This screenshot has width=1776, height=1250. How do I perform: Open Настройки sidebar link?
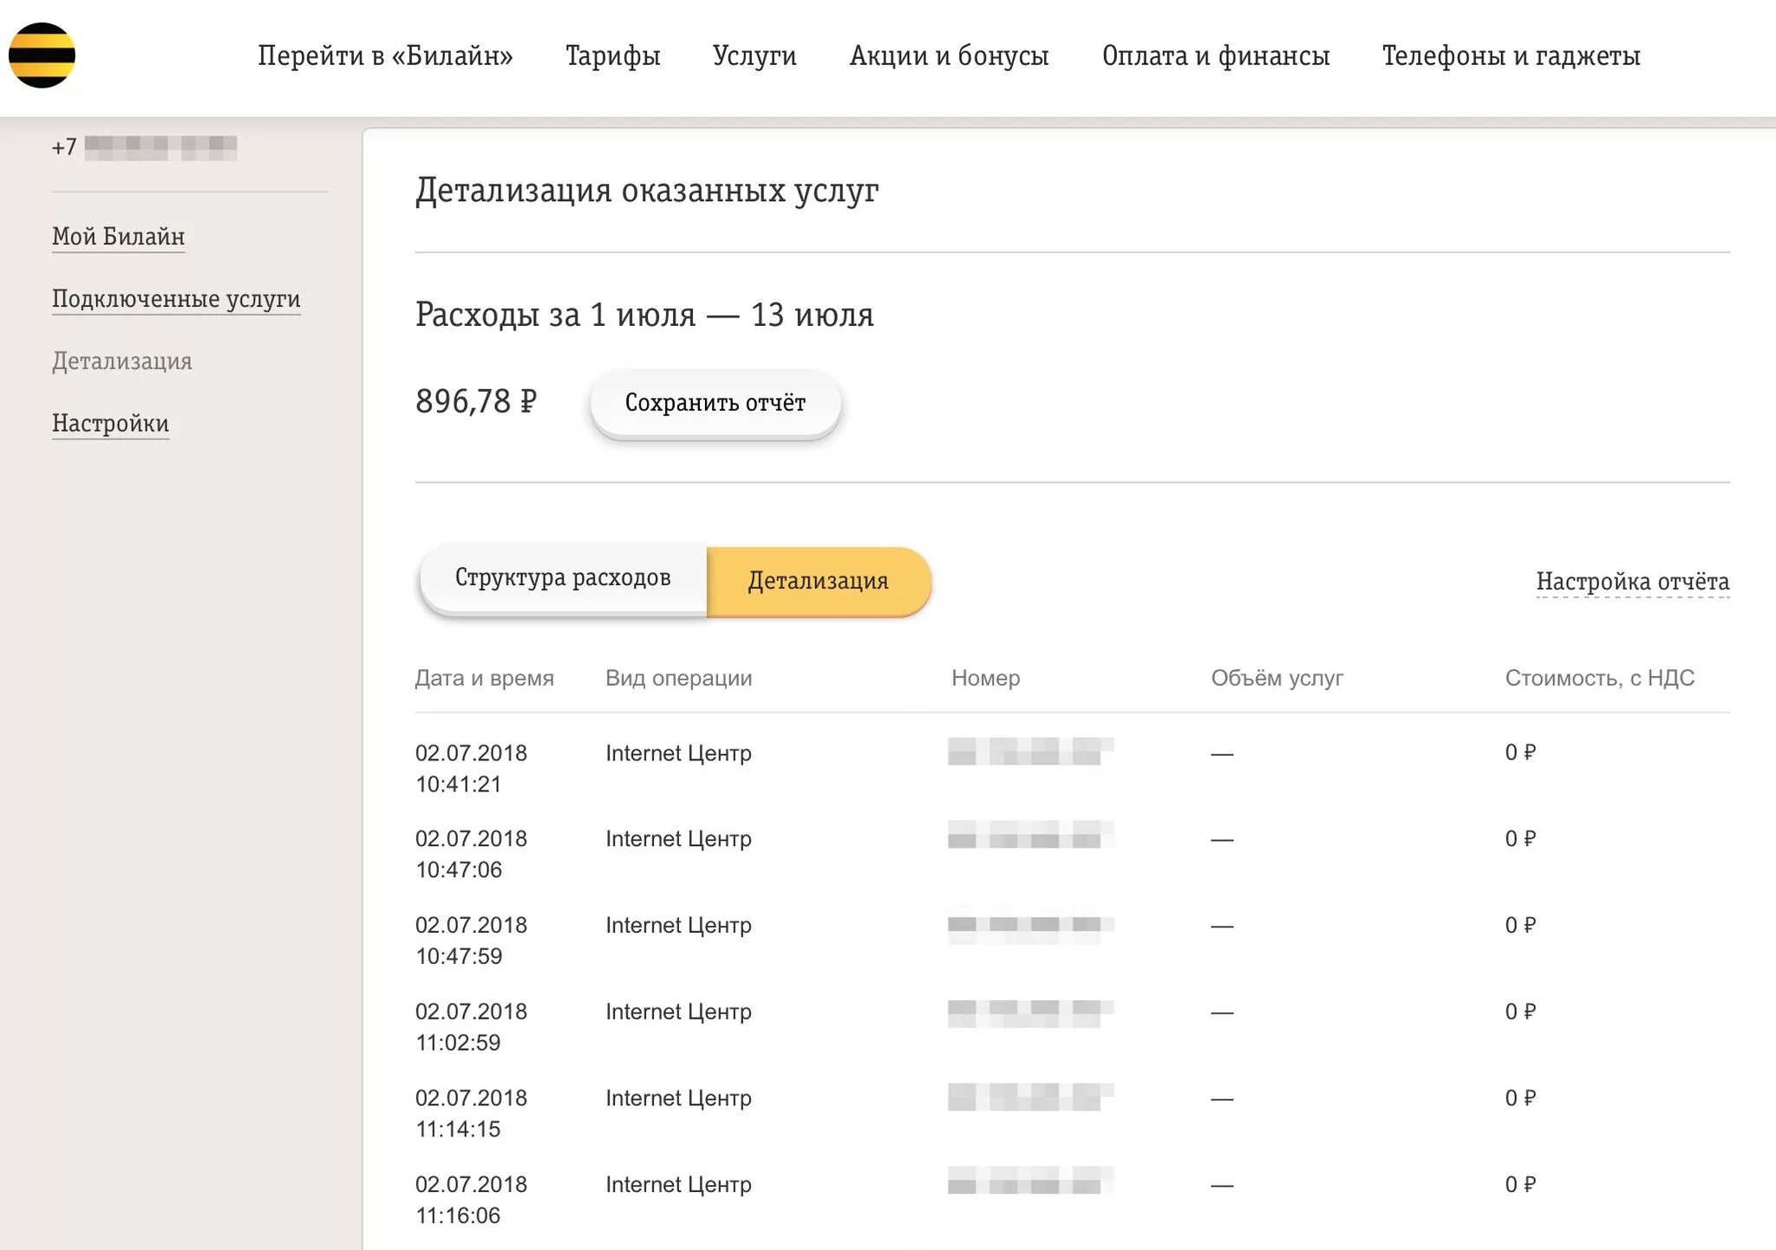tap(110, 424)
